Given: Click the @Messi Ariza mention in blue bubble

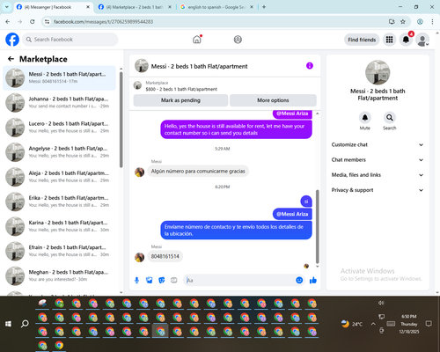Looking at the screenshot, I should [x=292, y=214].
